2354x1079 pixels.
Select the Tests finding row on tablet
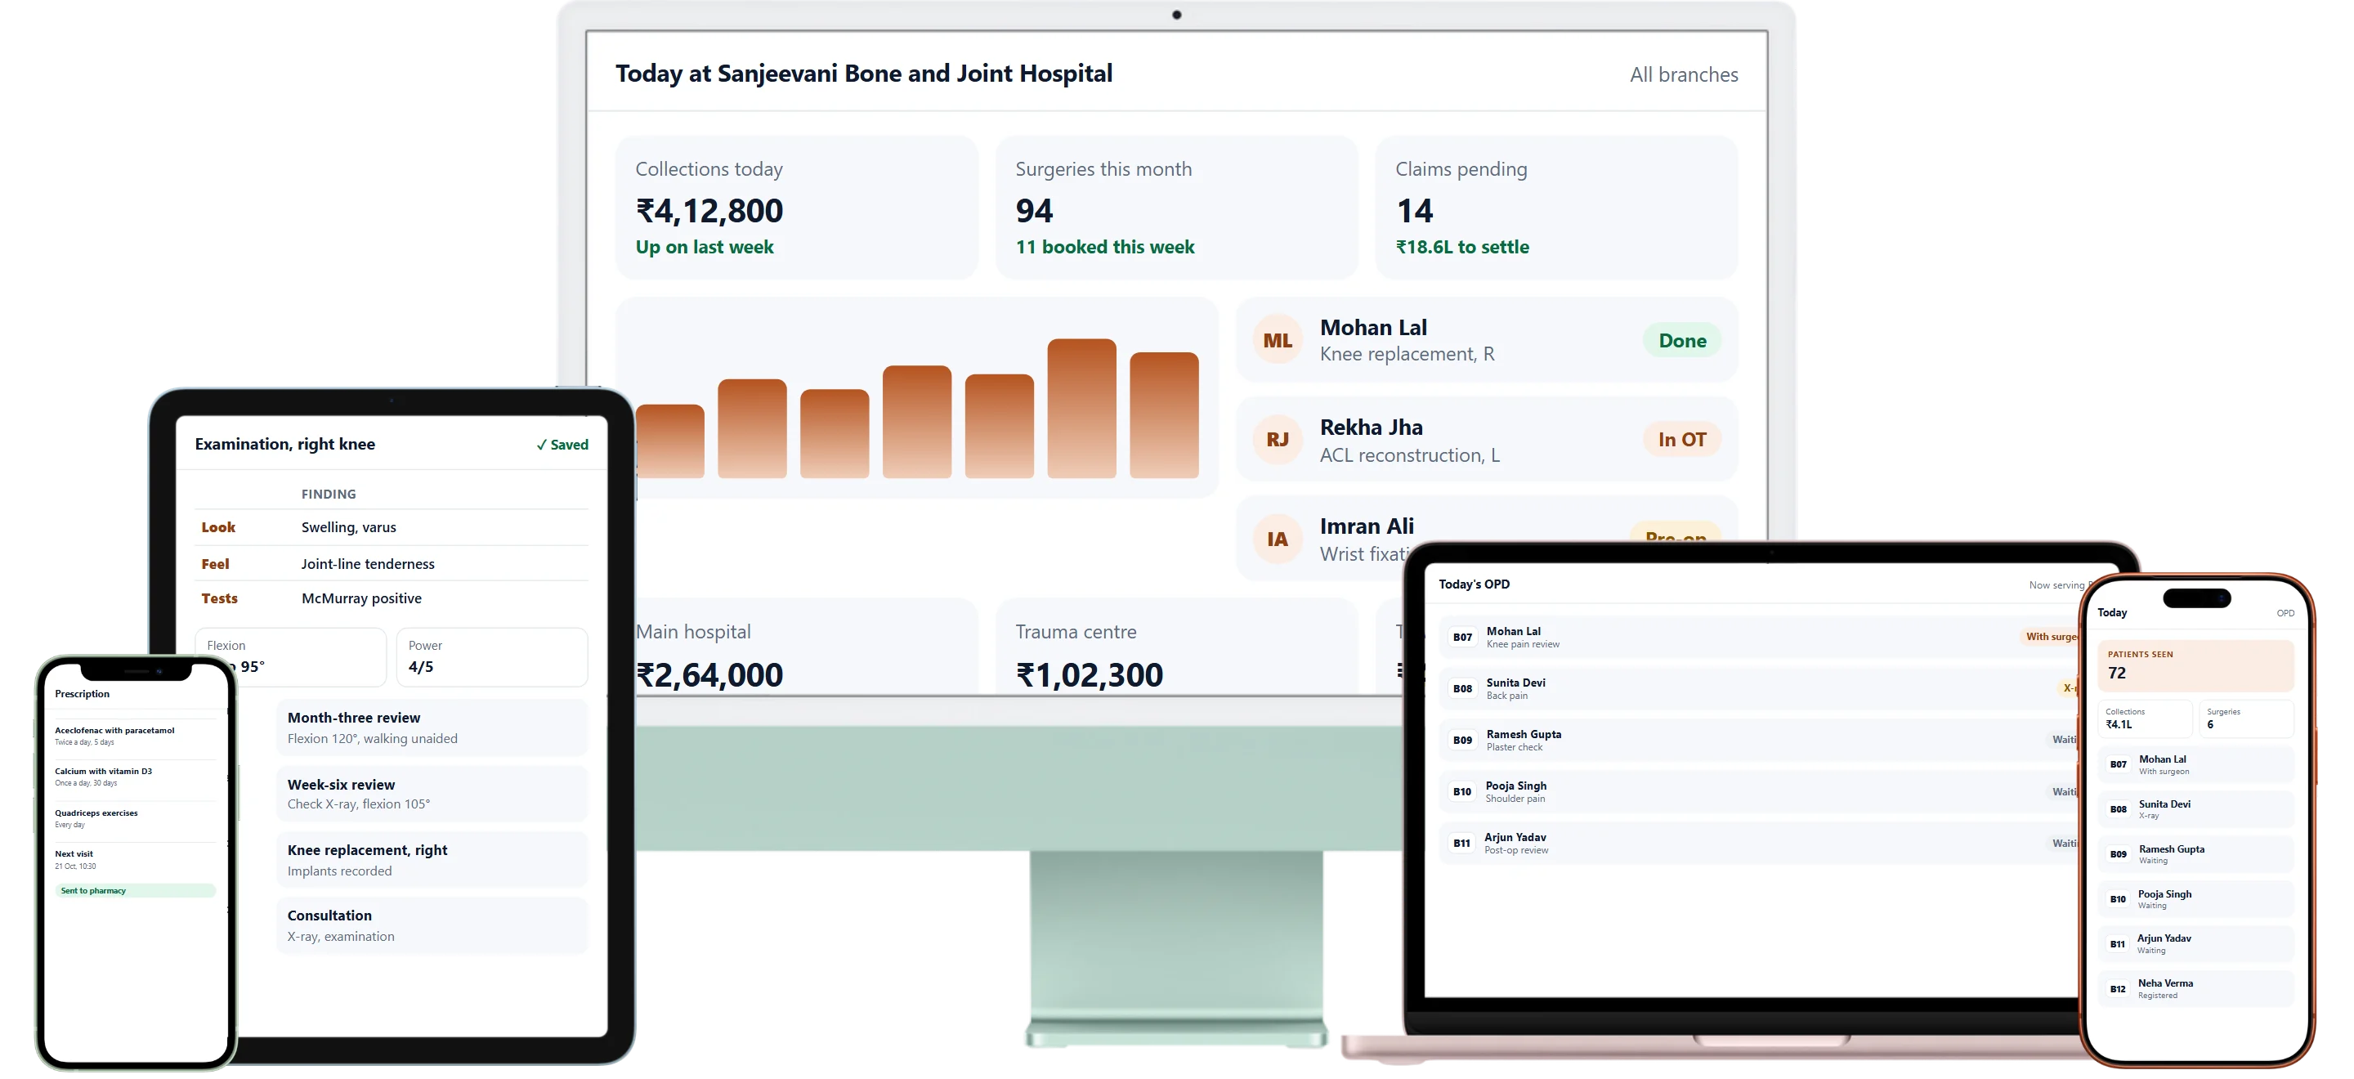click(x=392, y=598)
